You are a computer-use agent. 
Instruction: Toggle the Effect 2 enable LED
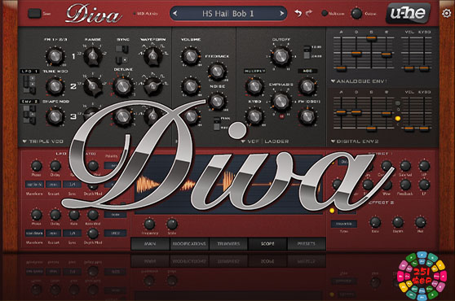click(x=332, y=211)
